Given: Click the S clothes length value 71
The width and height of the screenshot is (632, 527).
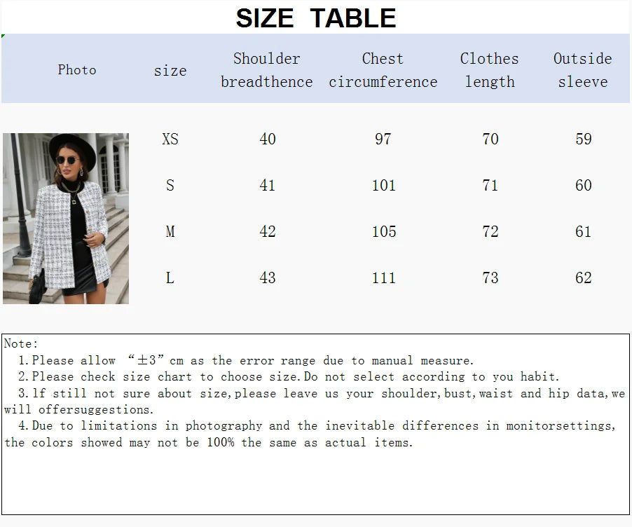Looking at the screenshot, I should 490,186.
